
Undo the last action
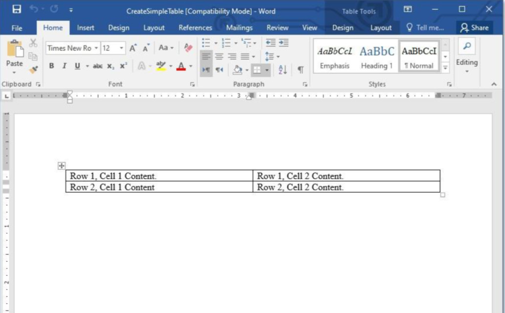[34, 9]
